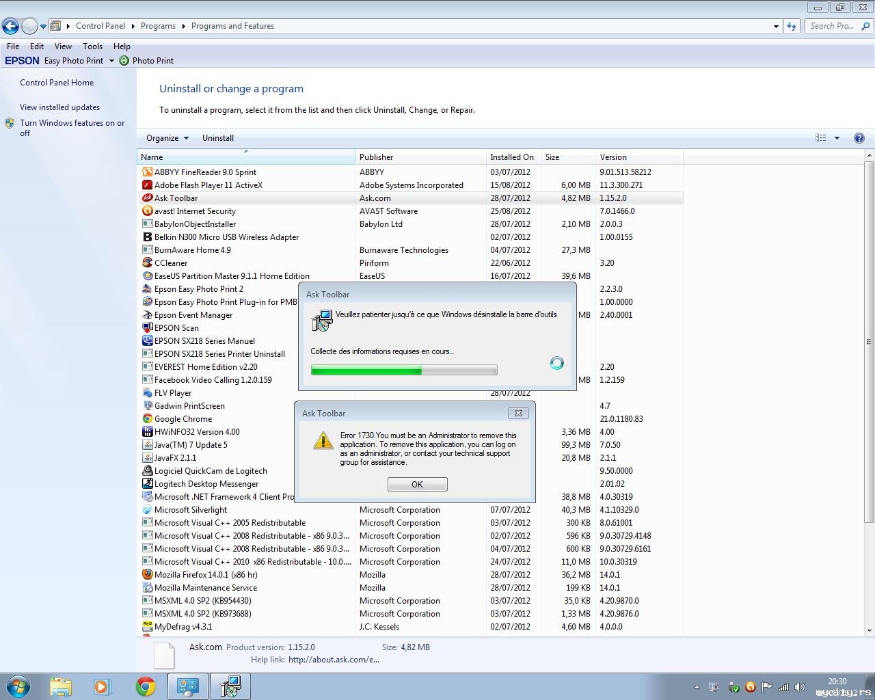Click the avast! Internet Security icon
The height and width of the screenshot is (700, 875).
pos(147,211)
